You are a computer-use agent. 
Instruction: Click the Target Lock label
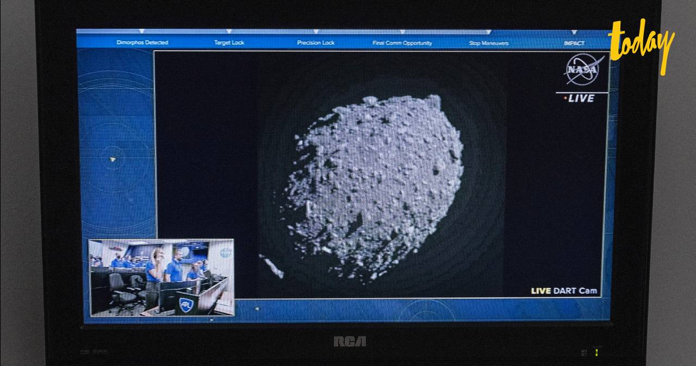[x=228, y=42]
